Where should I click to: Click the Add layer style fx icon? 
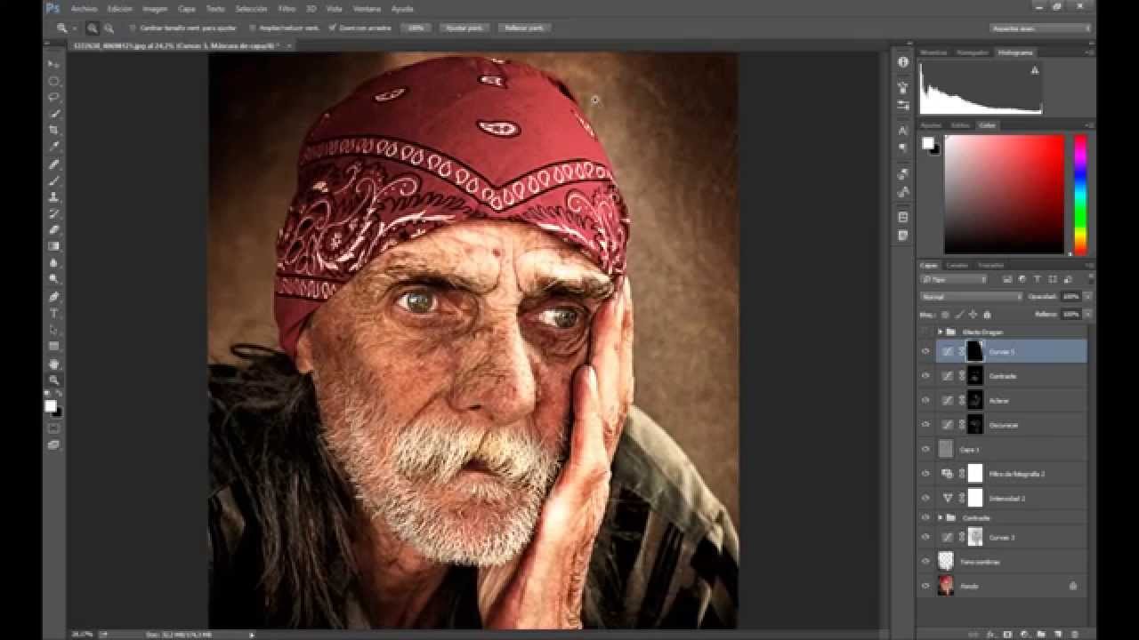[x=991, y=635]
